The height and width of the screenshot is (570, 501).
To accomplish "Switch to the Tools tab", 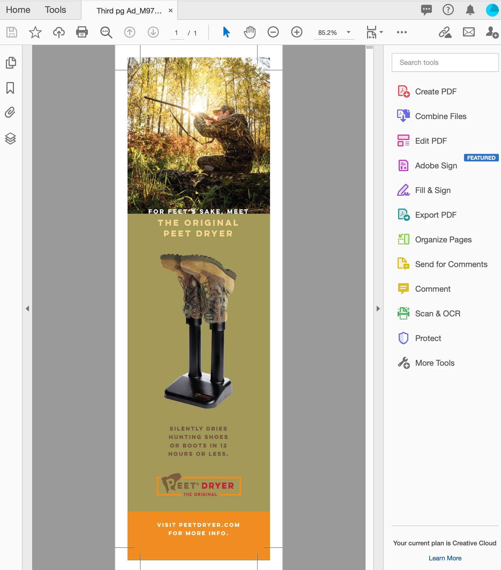I will pyautogui.click(x=55, y=10).
